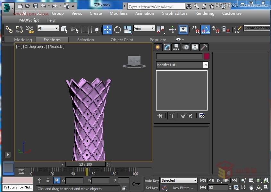
Task: Switch to the Object Paint ribbon tab
Action: (122, 40)
